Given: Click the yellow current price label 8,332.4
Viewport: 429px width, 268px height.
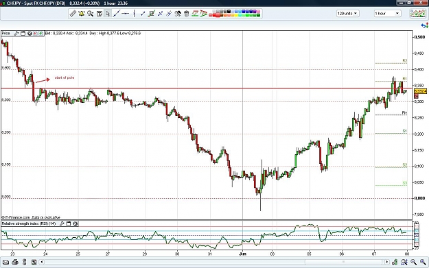Looking at the screenshot, I should point(420,91).
